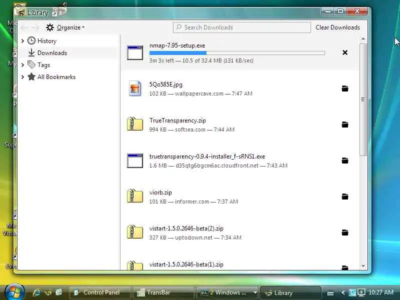This screenshot has height=300, width=400.
Task: Open containing folder for viorb.zip
Action: click(x=345, y=196)
